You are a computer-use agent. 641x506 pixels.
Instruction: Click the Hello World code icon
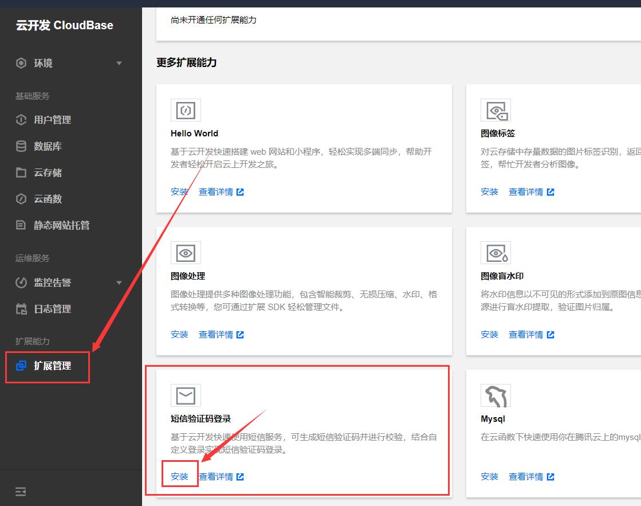pos(186,110)
